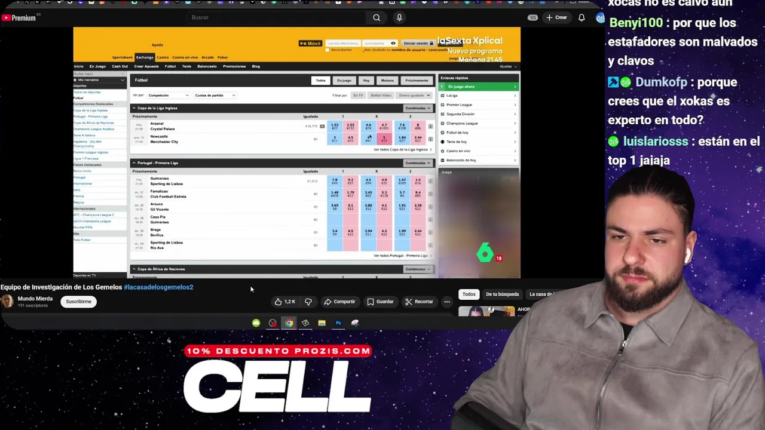
Task: Open the Champions League quick link
Action: 478,124
